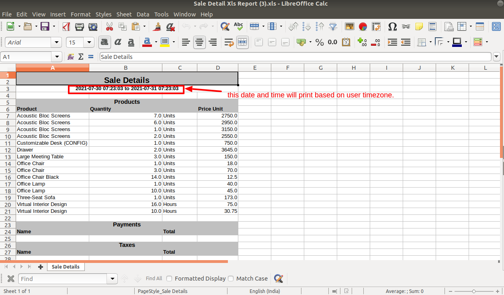The height and width of the screenshot is (295, 504).
Task: Open the Sort dialog
Action: click(293, 27)
